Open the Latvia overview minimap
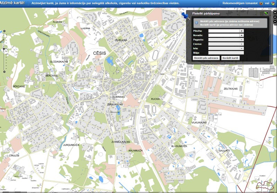This screenshot has width=277, height=193. [x=265, y=186]
